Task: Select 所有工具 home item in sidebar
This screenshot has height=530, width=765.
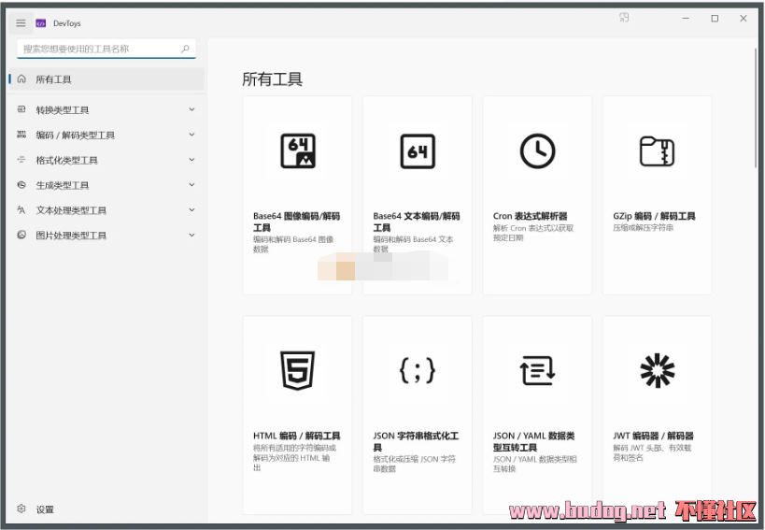Action: click(106, 79)
